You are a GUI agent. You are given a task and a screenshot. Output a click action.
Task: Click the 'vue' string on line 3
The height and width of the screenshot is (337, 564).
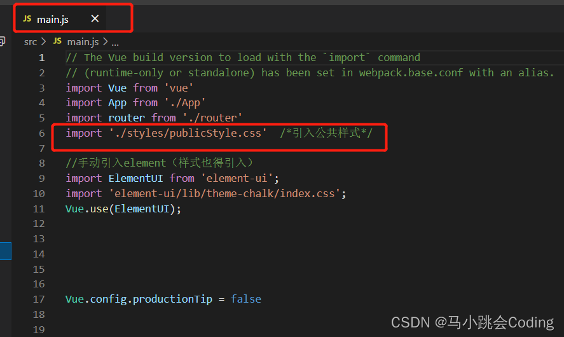coord(179,88)
